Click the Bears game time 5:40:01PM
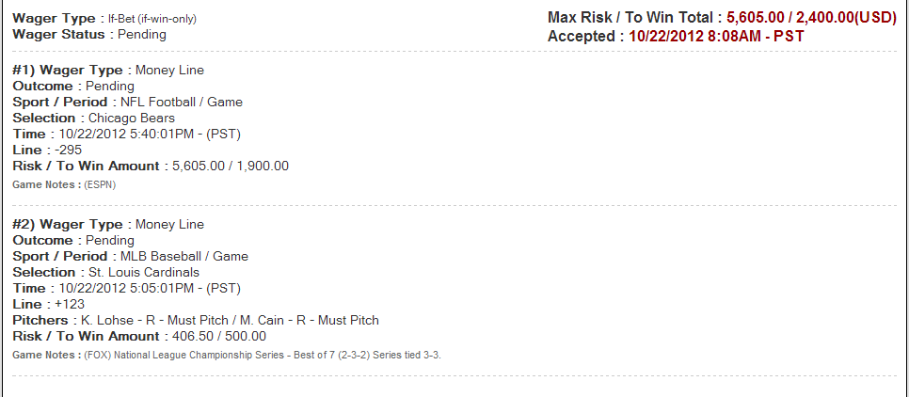909x397 pixels. (x=150, y=135)
